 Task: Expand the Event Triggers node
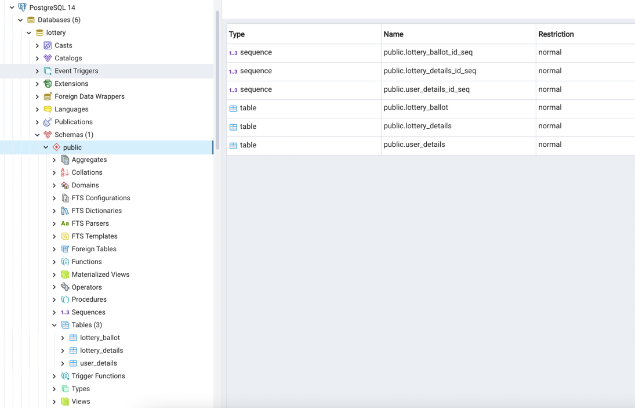(x=37, y=71)
